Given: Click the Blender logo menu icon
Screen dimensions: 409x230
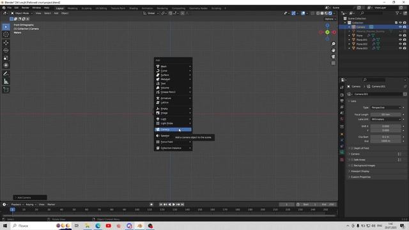Looking at the screenshot, I should (x=4, y=8).
